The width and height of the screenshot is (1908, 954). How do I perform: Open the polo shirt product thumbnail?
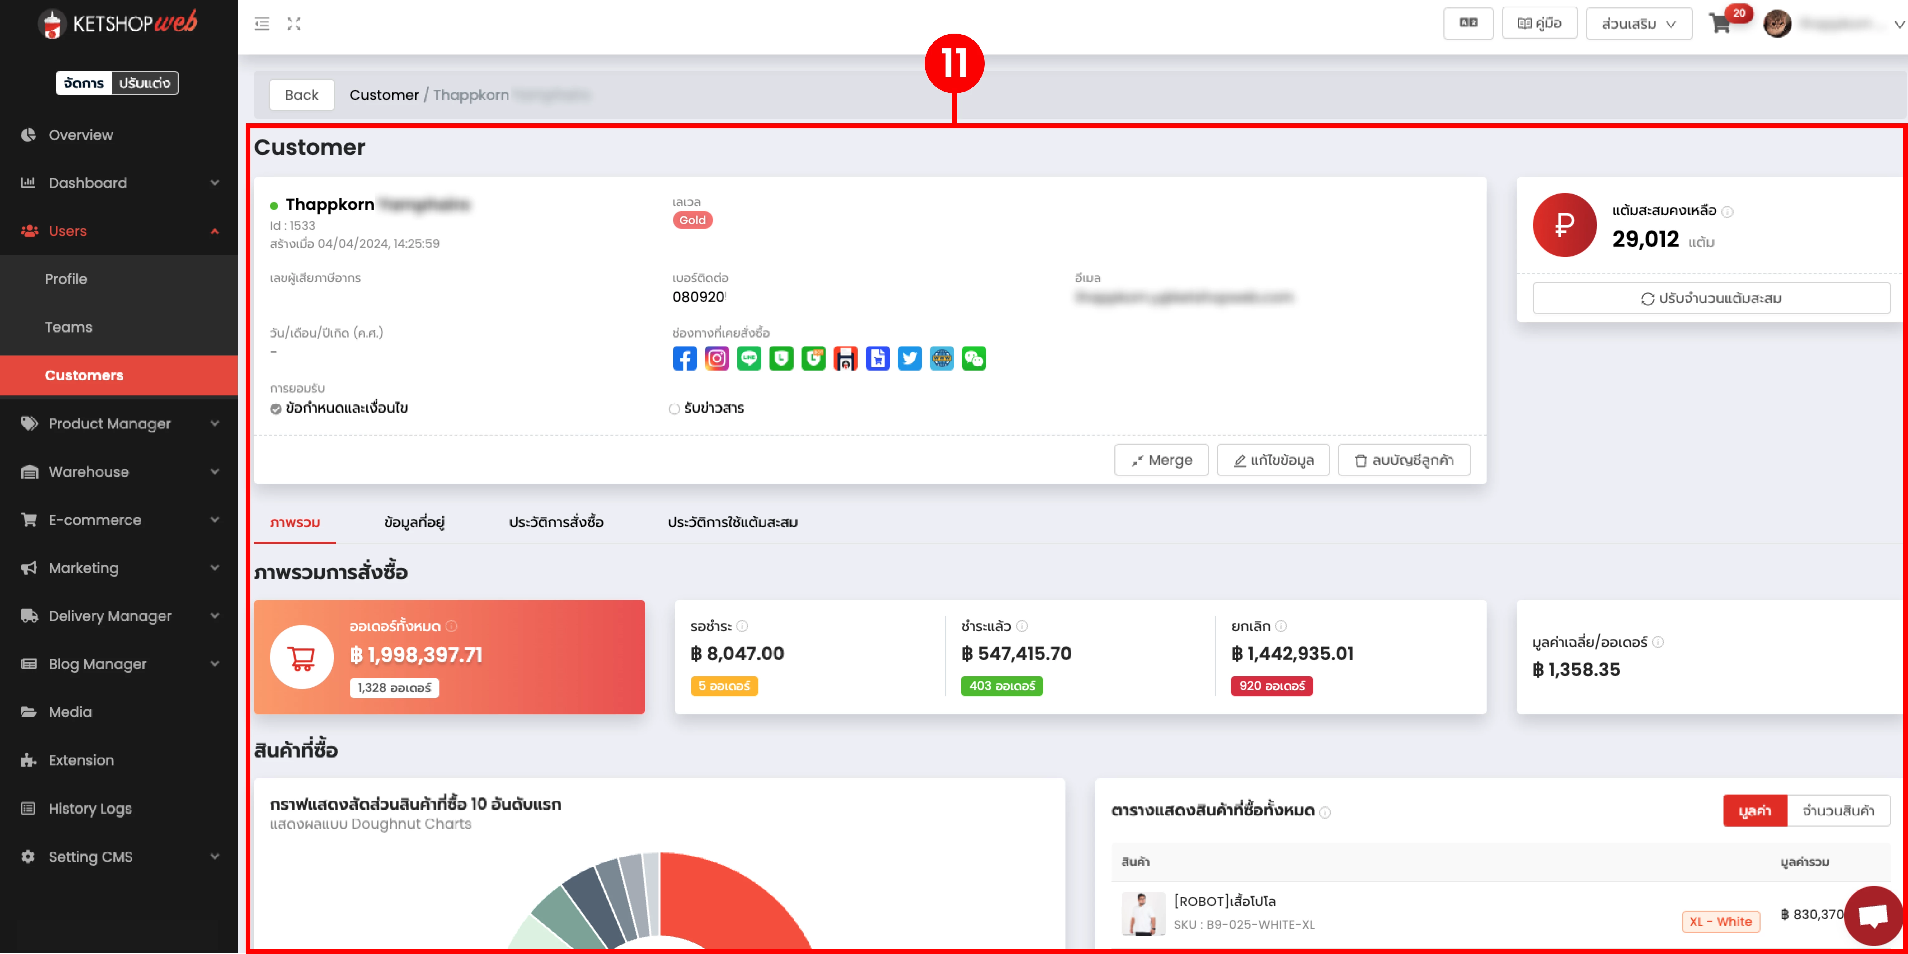point(1143,913)
